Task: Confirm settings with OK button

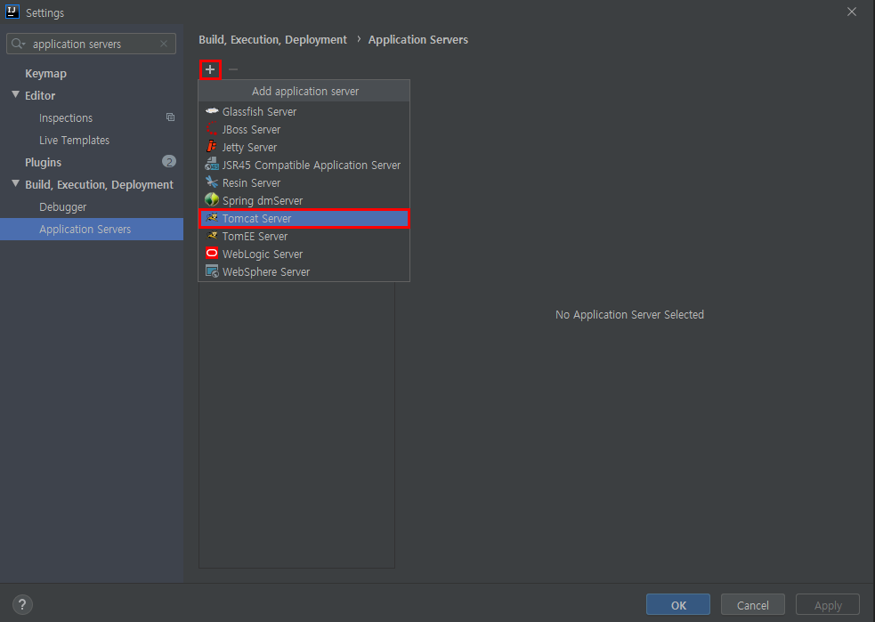Action: click(x=678, y=605)
